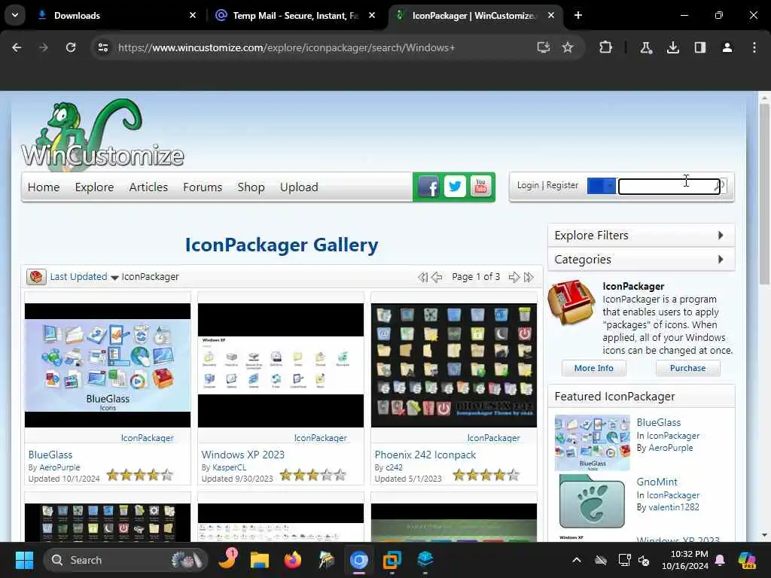Open the browser Extensions puzzle icon
Viewport: 771px width, 578px height.
(606, 47)
